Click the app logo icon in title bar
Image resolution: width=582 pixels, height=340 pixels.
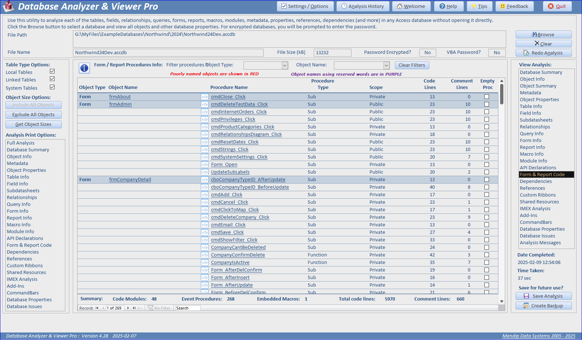point(9,6)
